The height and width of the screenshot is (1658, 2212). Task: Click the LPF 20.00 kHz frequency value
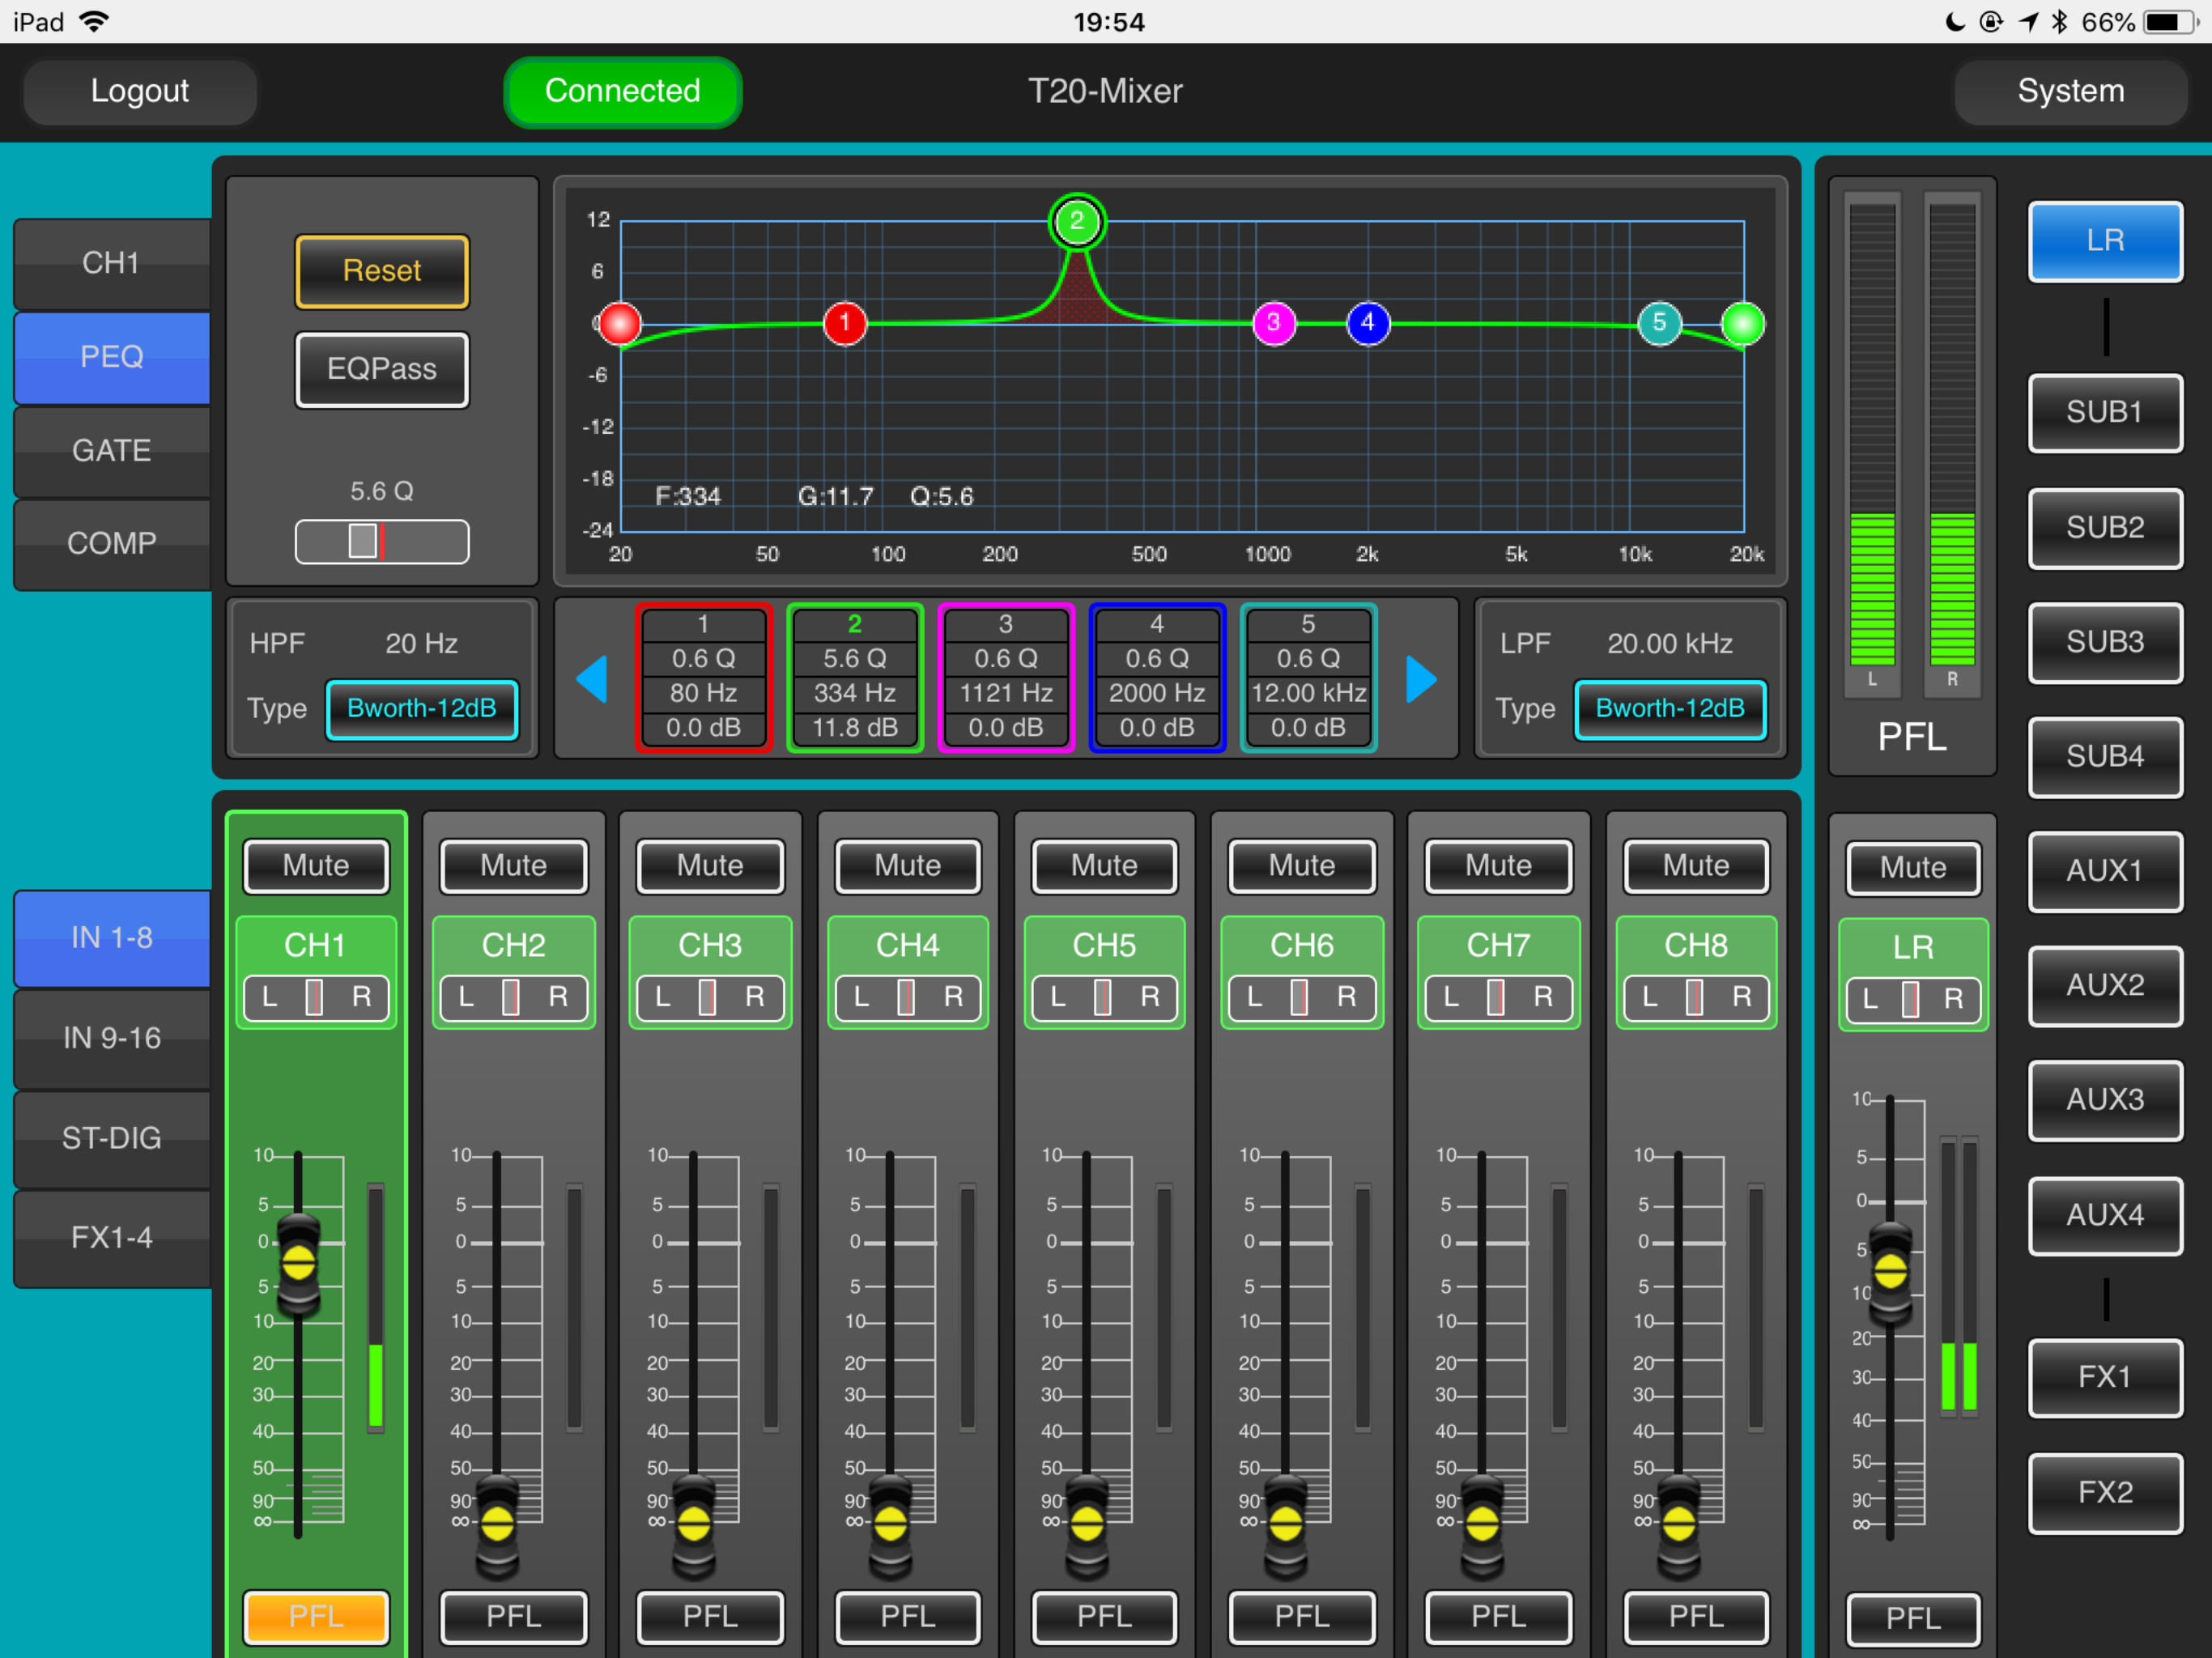[x=1670, y=644]
